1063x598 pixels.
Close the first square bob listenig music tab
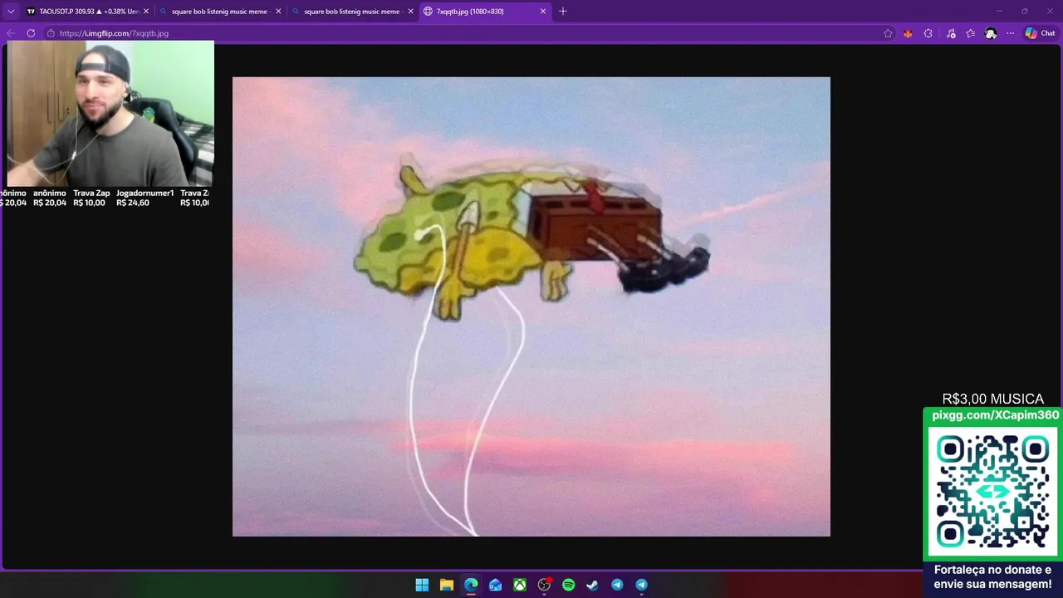point(278,12)
